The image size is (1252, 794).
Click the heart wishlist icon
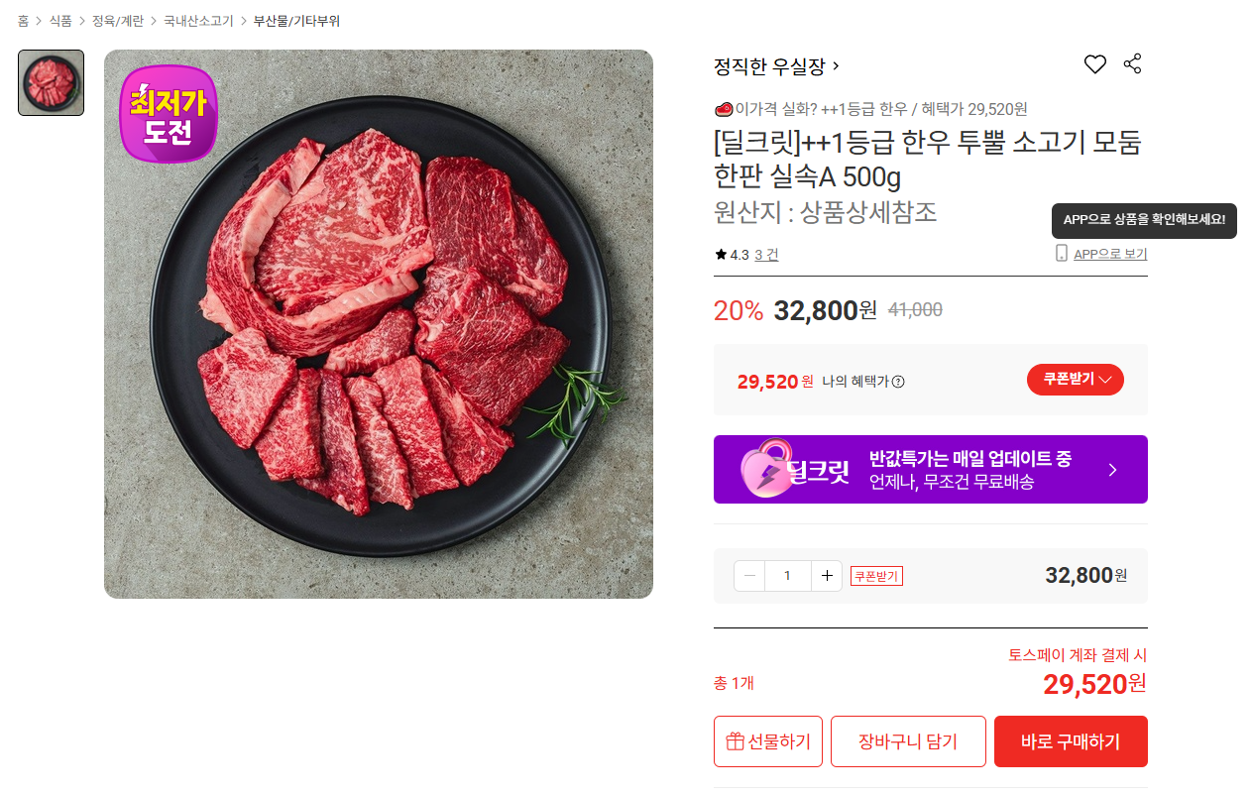click(1094, 64)
